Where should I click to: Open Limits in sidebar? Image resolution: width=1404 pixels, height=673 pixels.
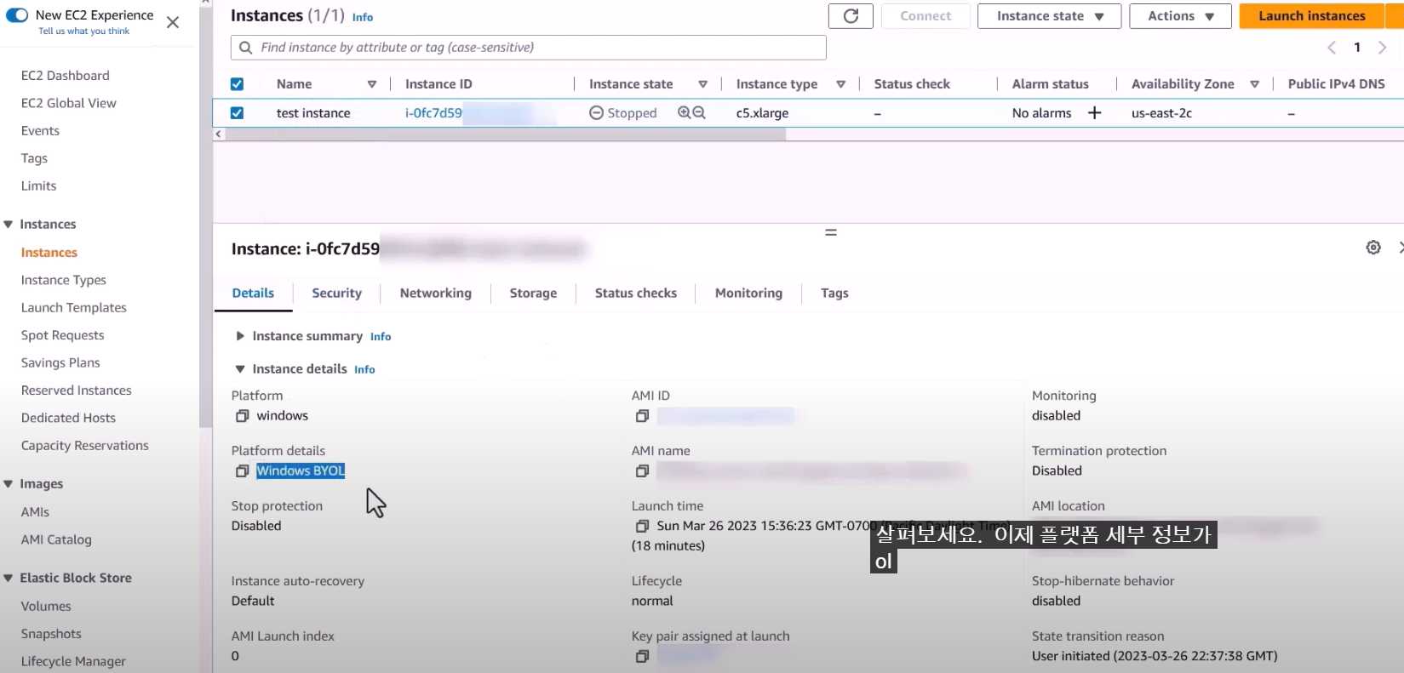click(38, 186)
